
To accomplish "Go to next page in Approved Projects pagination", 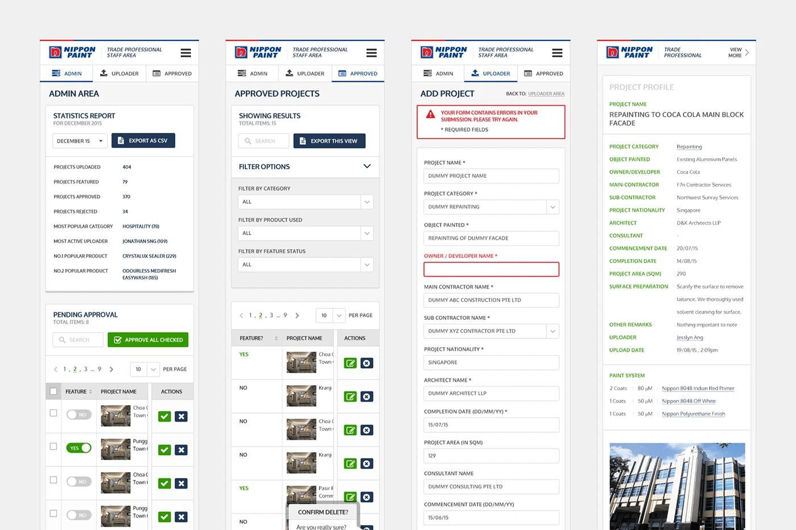I will pos(297,315).
